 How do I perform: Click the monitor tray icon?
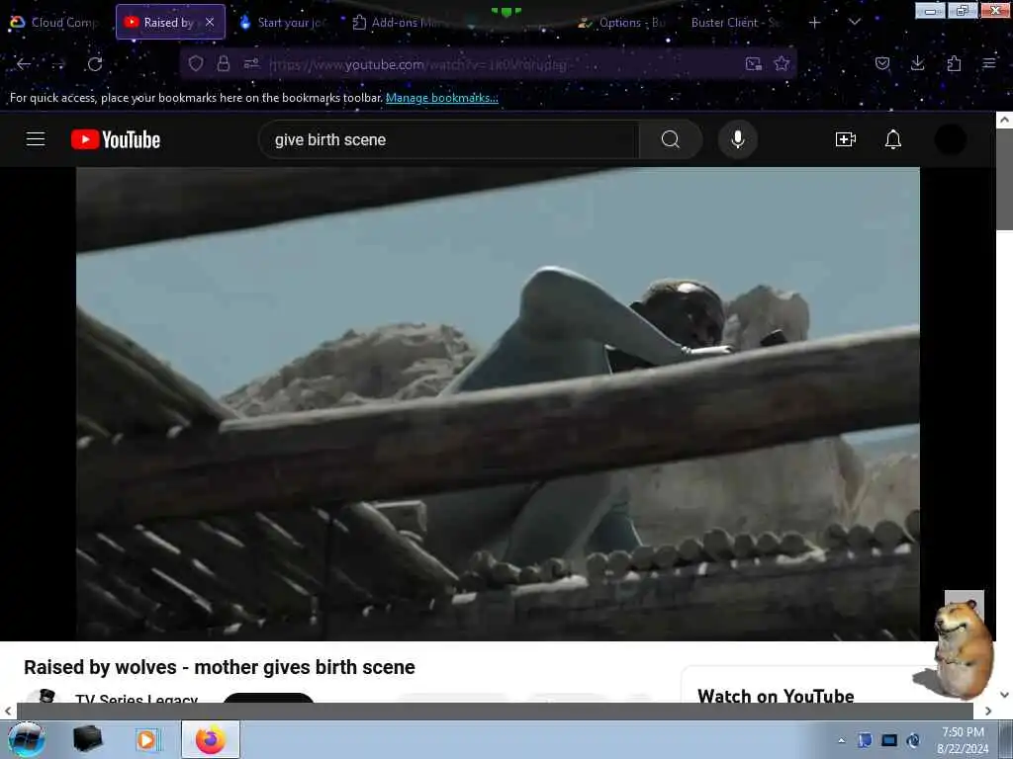coord(889,740)
